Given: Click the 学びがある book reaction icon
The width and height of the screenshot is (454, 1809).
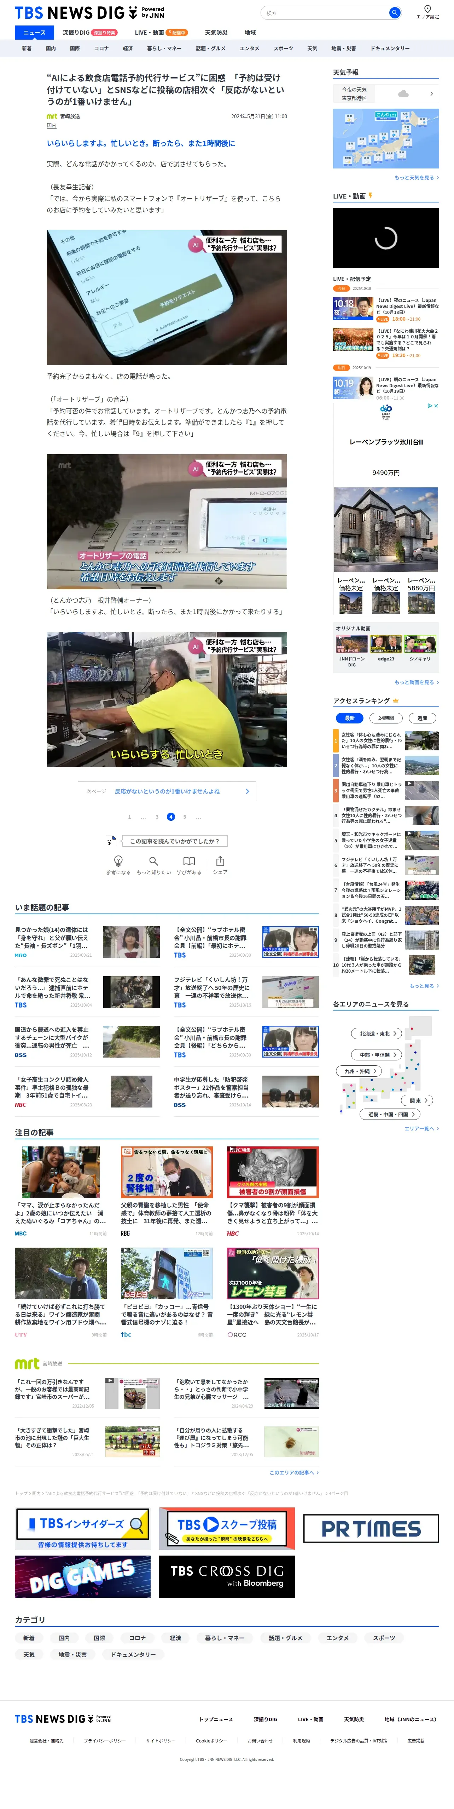Looking at the screenshot, I should click(x=189, y=864).
